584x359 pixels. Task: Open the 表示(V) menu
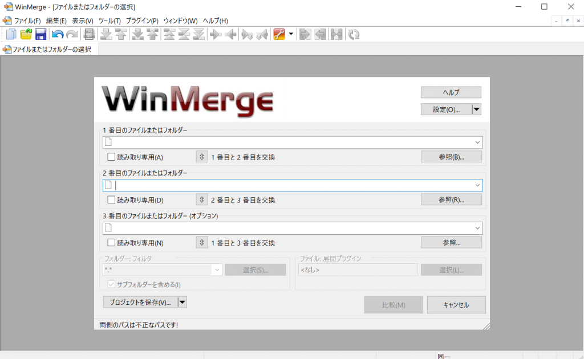coord(82,21)
